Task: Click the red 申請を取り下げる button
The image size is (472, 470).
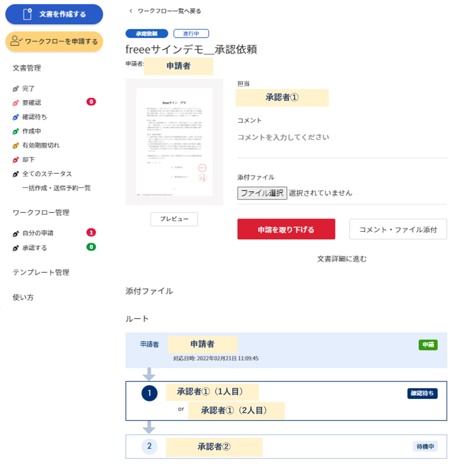Action: click(x=286, y=229)
